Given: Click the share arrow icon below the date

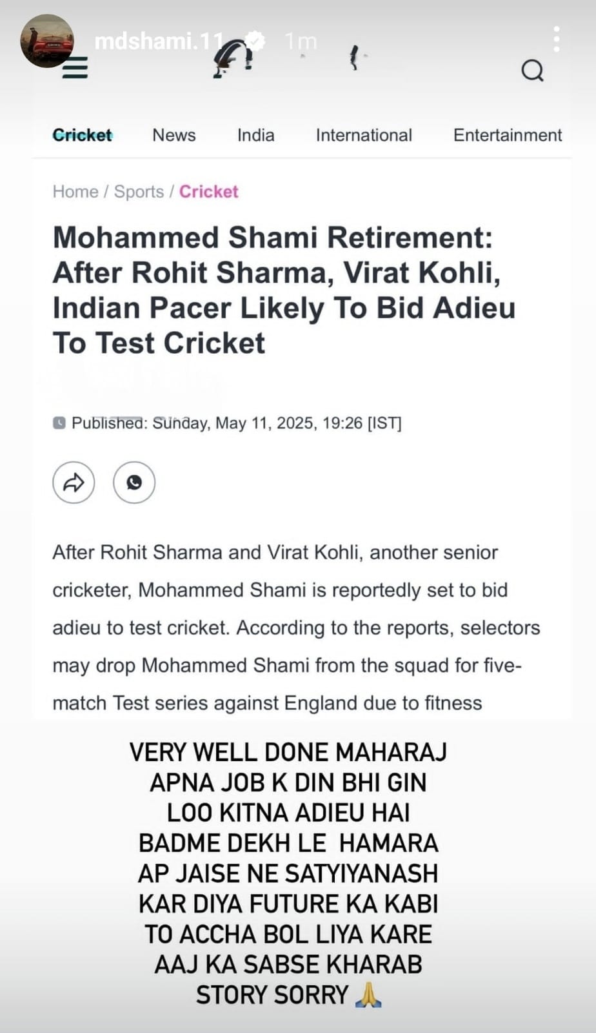Looking at the screenshot, I should [74, 482].
